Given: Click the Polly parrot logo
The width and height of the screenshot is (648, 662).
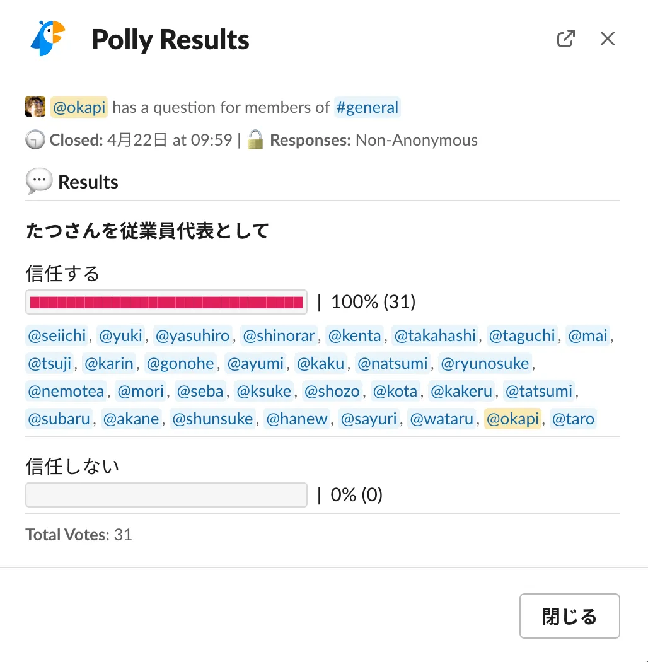Looking at the screenshot, I should tap(48, 38).
